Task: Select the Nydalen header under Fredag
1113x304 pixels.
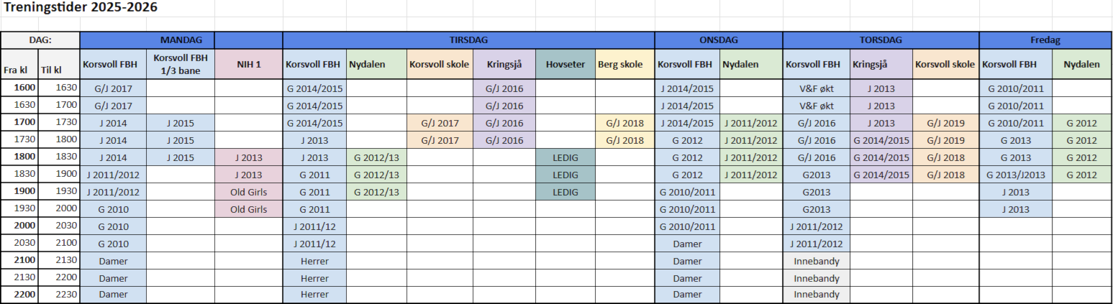Action: (x=1082, y=65)
